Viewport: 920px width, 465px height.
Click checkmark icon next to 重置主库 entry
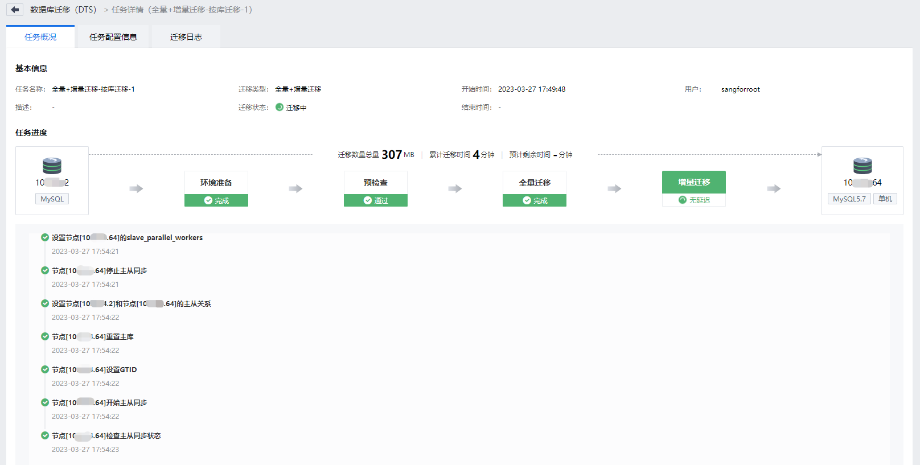click(x=45, y=336)
